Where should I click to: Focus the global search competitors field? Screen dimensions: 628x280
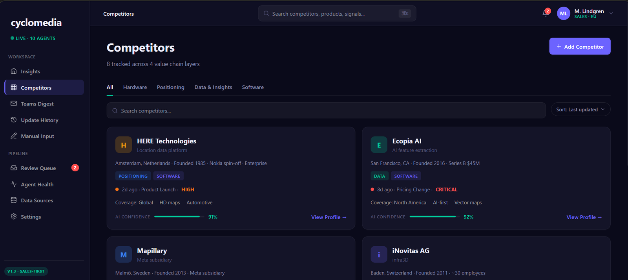coord(337,13)
